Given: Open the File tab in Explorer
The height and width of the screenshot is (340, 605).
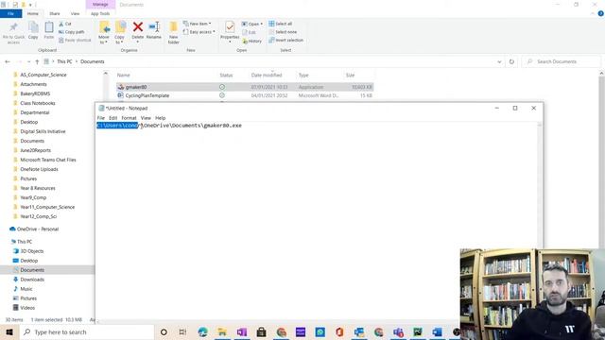Looking at the screenshot, I should 10,13.
